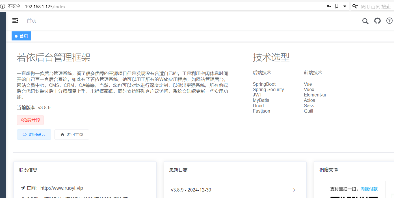Click the 向我付款 link
Image resolution: width=394 pixels, height=198 pixels.
click(369, 189)
